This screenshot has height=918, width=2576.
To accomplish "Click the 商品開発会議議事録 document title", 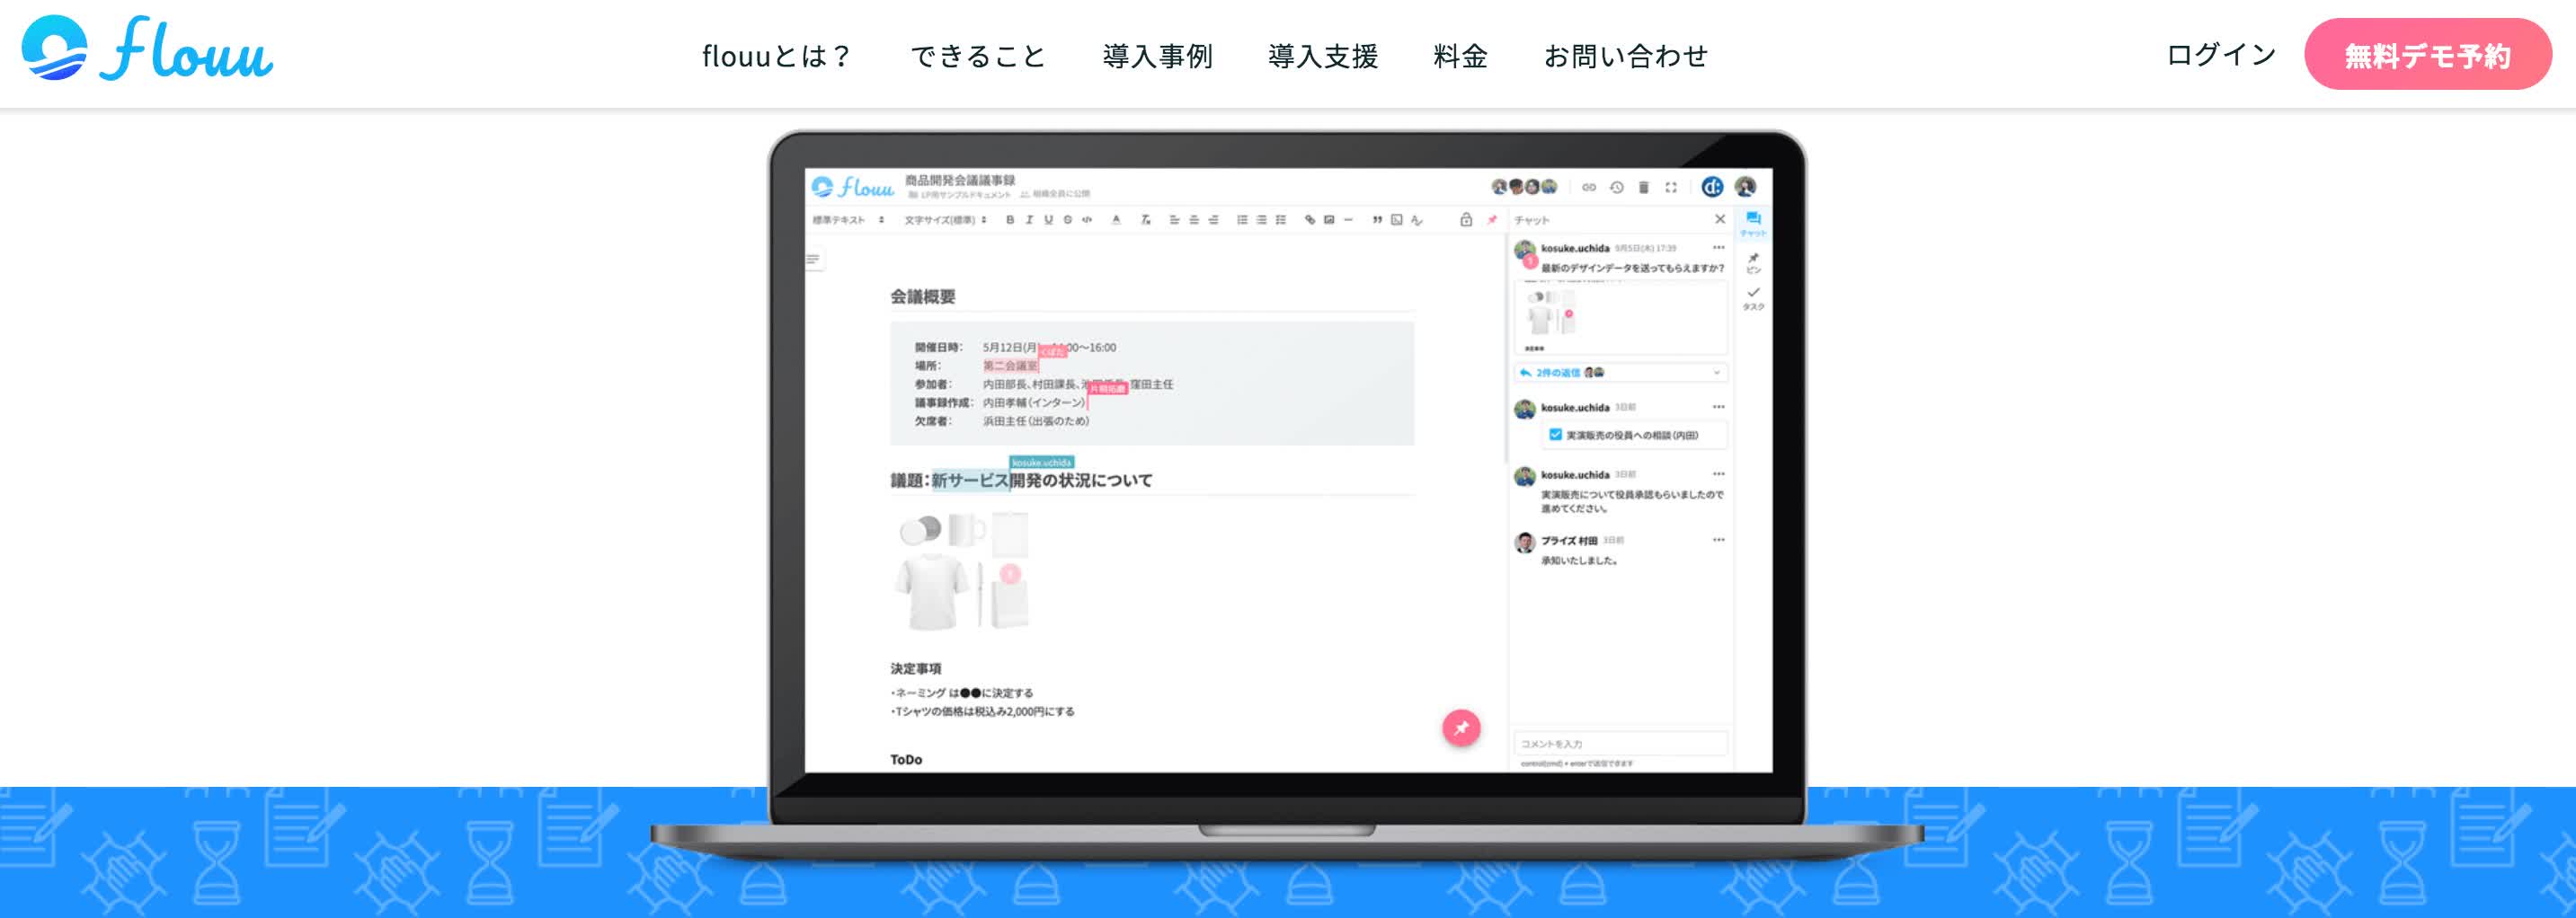I will point(960,180).
